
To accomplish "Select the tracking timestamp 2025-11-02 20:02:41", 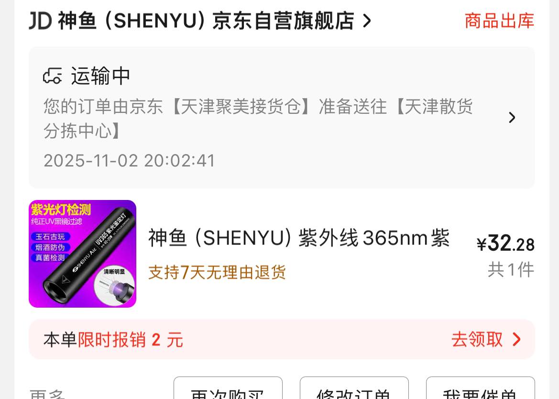I will click(130, 160).
